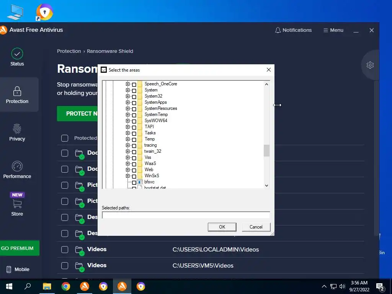Open taskbar Search magnifier
Viewport: 392px width, 294px height.
pos(28,286)
